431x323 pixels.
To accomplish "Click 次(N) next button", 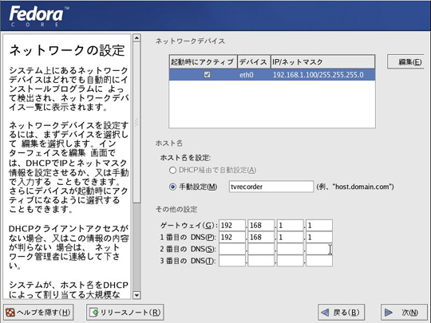I will point(404,313).
